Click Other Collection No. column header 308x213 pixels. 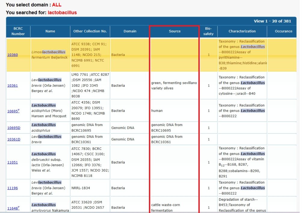coord(90,31)
